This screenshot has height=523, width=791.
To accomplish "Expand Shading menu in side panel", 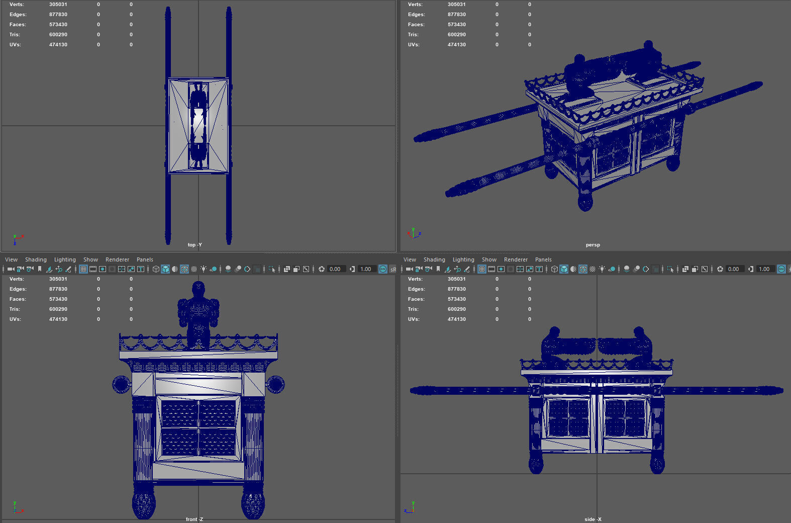I will coord(434,259).
